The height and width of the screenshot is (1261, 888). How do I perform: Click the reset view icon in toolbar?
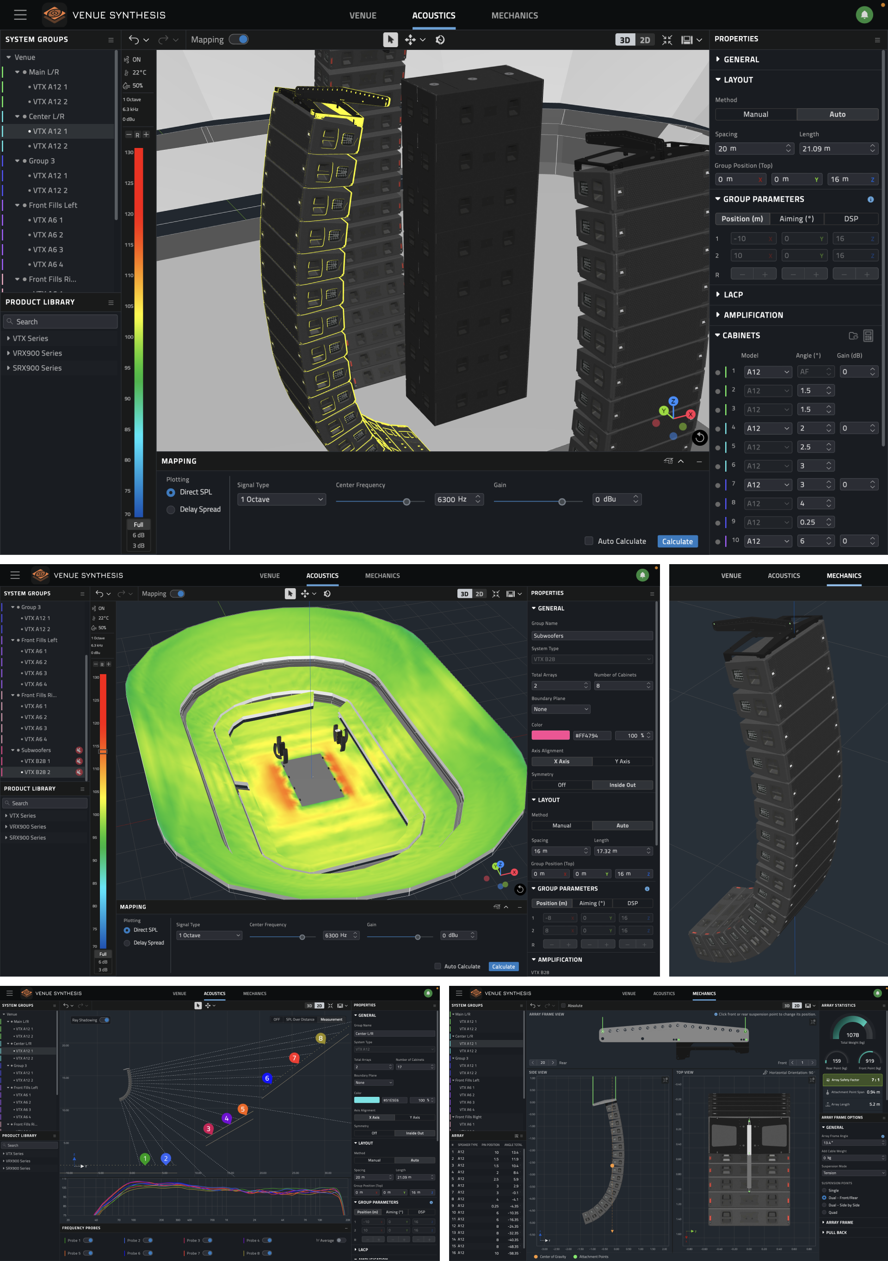click(440, 40)
